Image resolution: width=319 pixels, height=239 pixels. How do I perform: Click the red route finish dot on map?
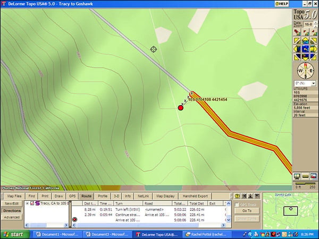click(x=181, y=108)
